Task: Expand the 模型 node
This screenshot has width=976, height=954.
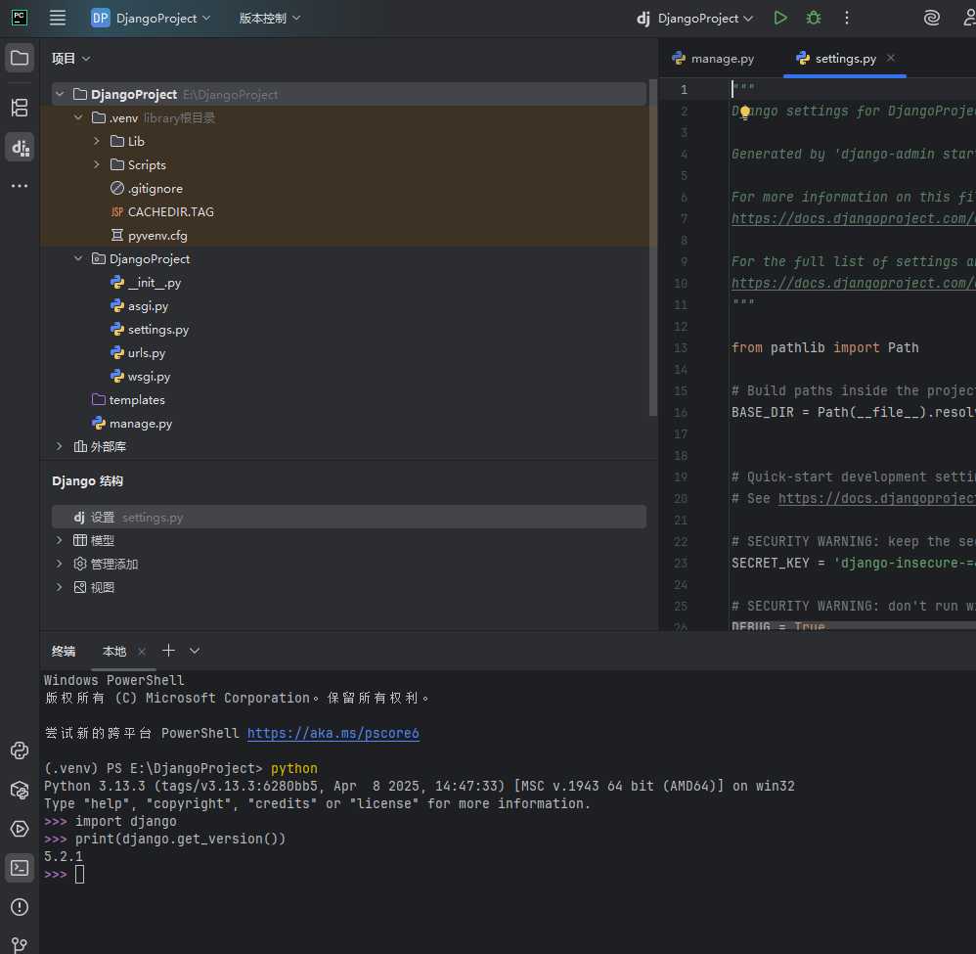Action: 60,540
